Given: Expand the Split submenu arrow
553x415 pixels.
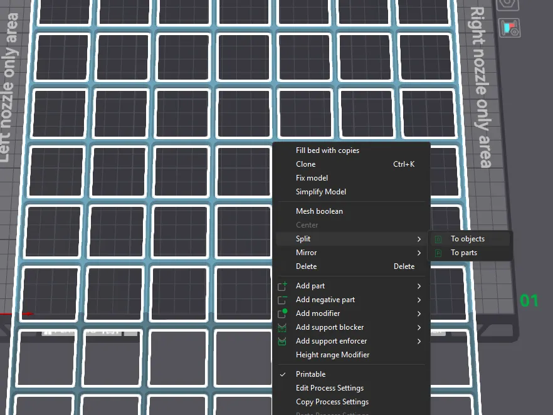Looking at the screenshot, I should click(x=419, y=239).
